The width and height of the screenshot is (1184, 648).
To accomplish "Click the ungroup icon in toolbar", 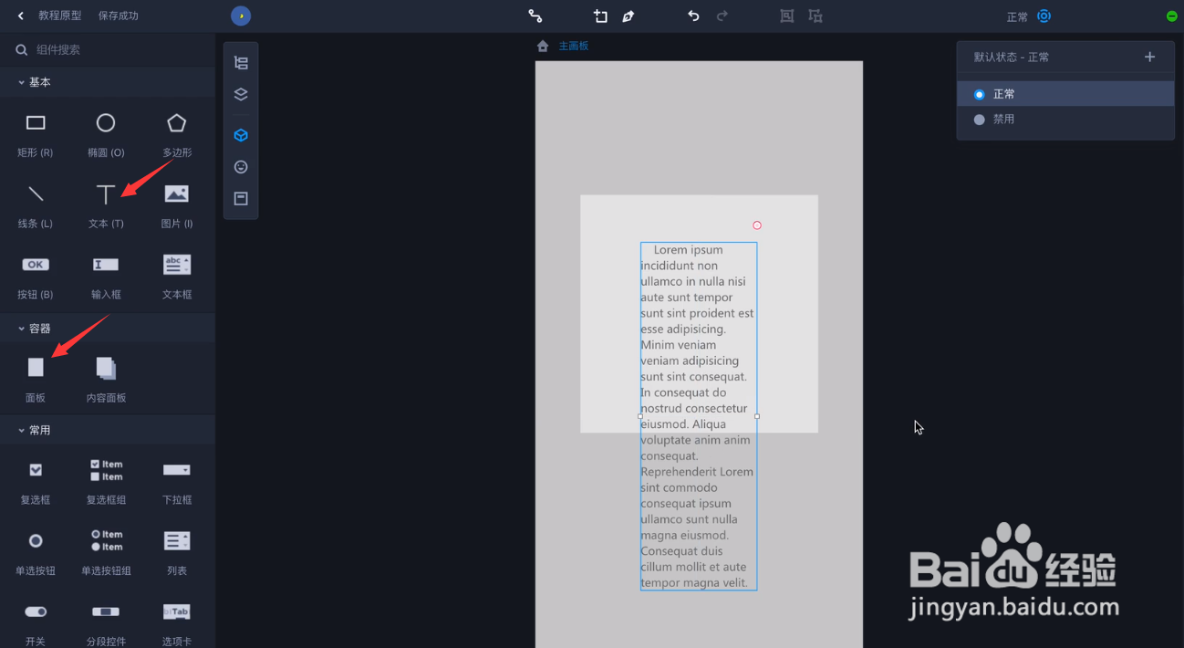I will coord(815,16).
